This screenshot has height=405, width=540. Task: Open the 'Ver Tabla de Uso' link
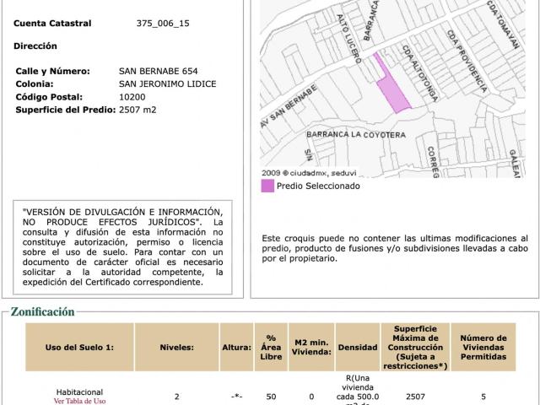click(79, 401)
